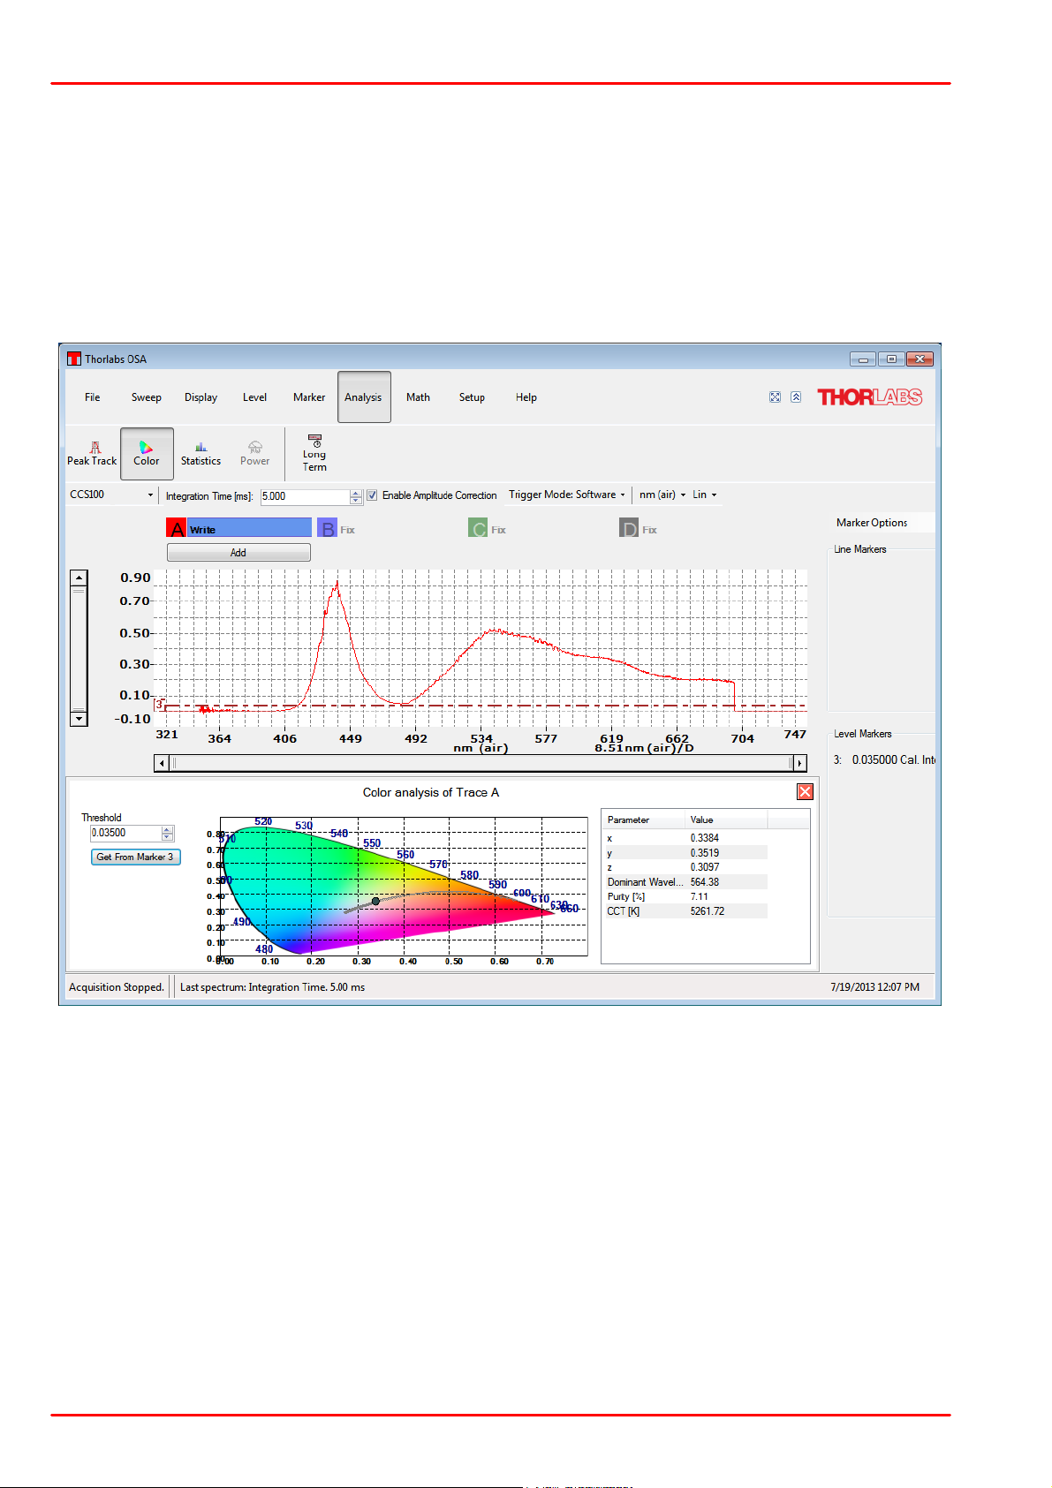Select the trace C icon
The image size is (1052, 1488).
tap(479, 529)
